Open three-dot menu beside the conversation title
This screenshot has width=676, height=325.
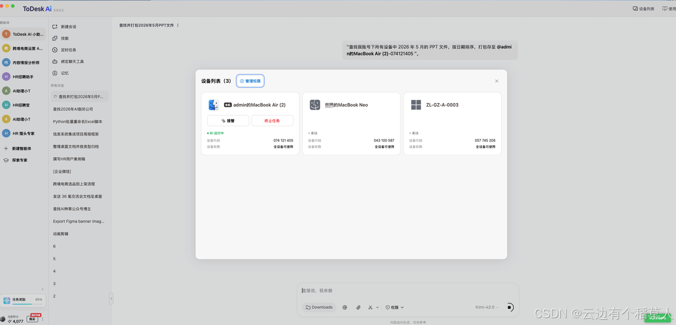pyautogui.click(x=178, y=25)
